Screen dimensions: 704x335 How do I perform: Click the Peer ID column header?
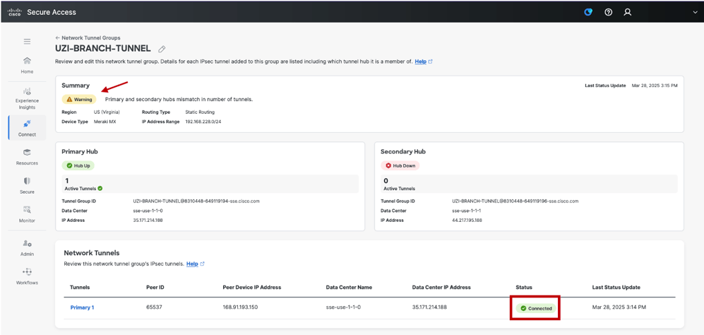pyautogui.click(x=155, y=288)
